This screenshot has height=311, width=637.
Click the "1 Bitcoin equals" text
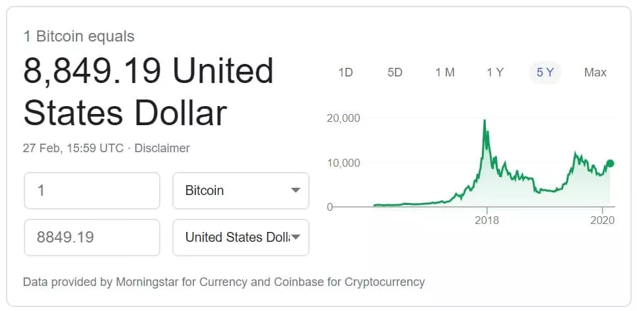tap(79, 36)
